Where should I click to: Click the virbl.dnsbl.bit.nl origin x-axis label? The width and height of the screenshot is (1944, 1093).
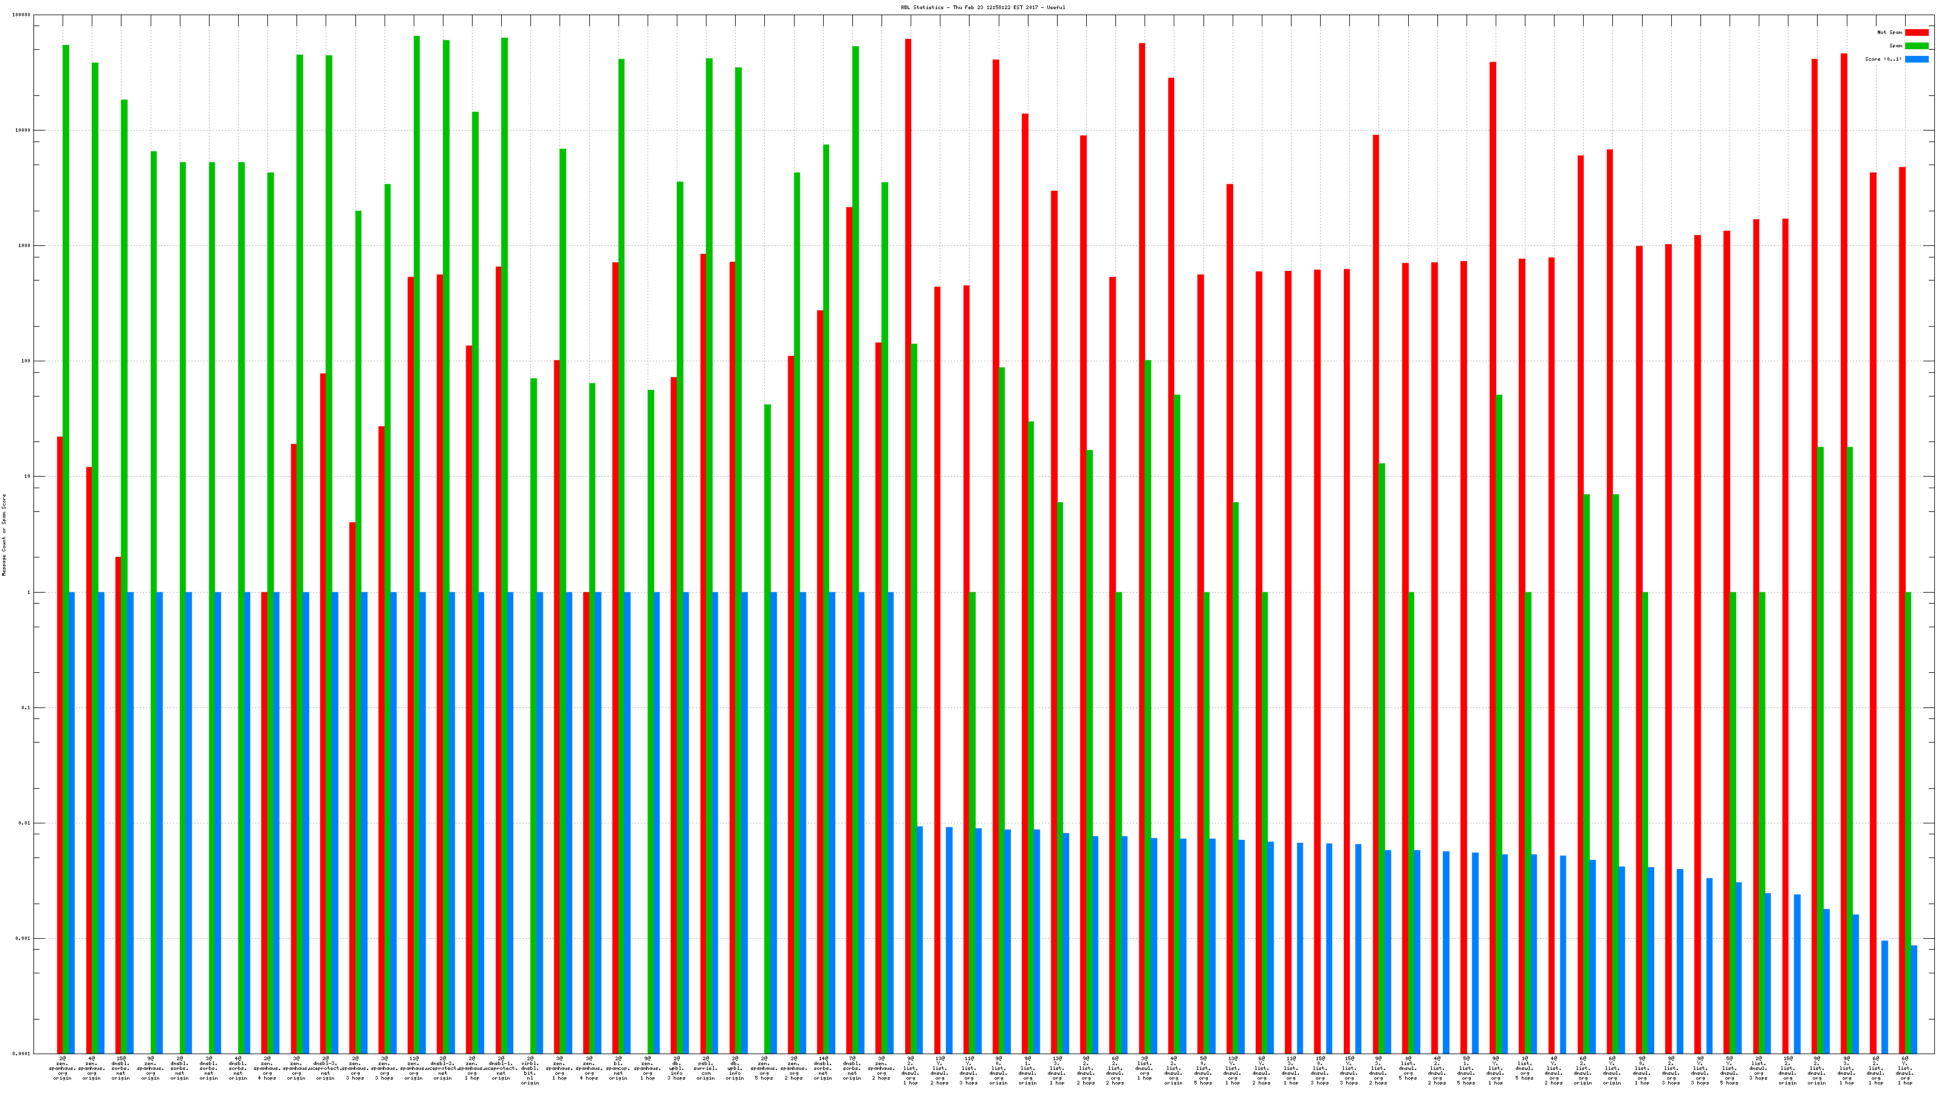[530, 1071]
